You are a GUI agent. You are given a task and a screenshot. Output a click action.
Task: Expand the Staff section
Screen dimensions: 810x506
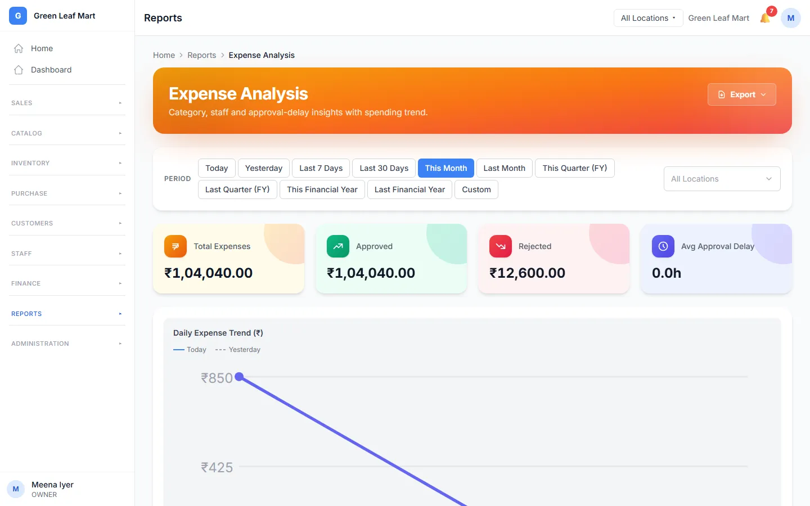click(67, 254)
